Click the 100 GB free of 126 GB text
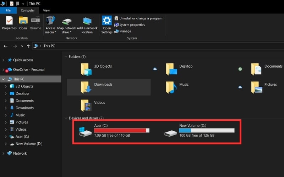This screenshot has width=284, height=177. coord(197,135)
